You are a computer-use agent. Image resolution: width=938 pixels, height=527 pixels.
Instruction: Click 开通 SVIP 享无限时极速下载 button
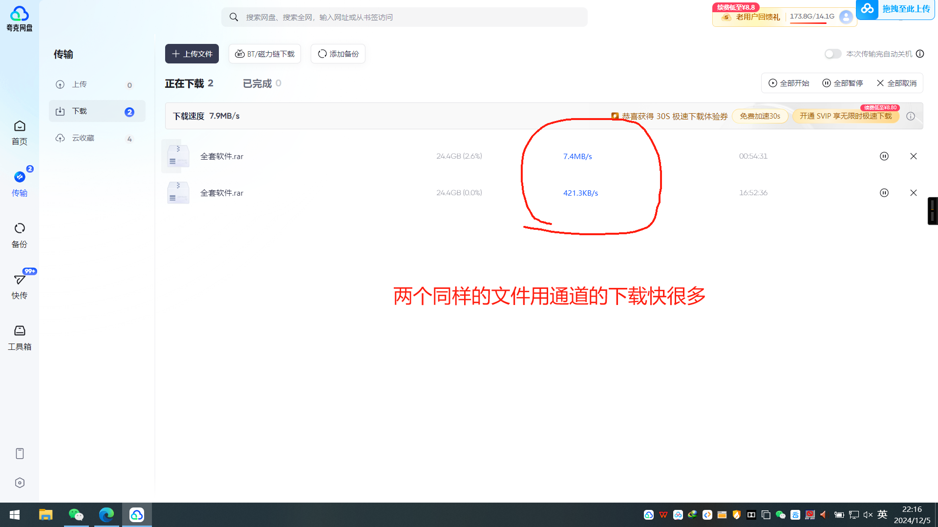coord(846,116)
